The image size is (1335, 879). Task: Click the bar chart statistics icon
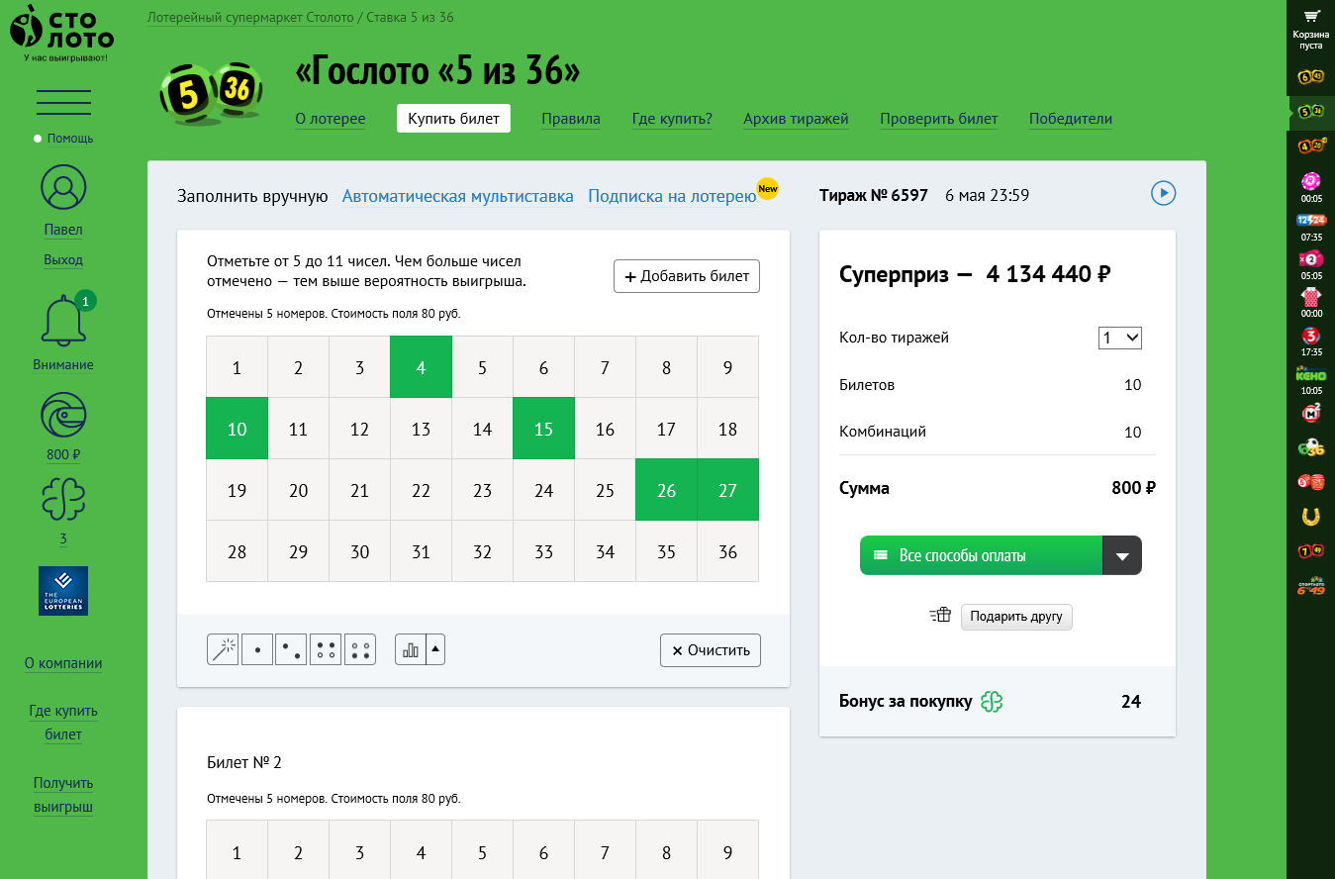click(x=411, y=650)
